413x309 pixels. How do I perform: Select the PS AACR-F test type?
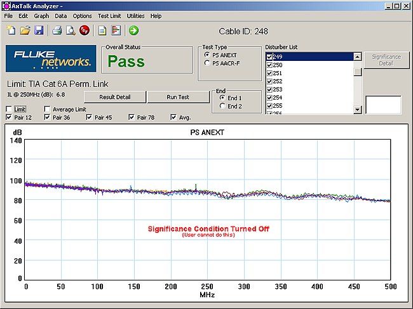(x=207, y=62)
